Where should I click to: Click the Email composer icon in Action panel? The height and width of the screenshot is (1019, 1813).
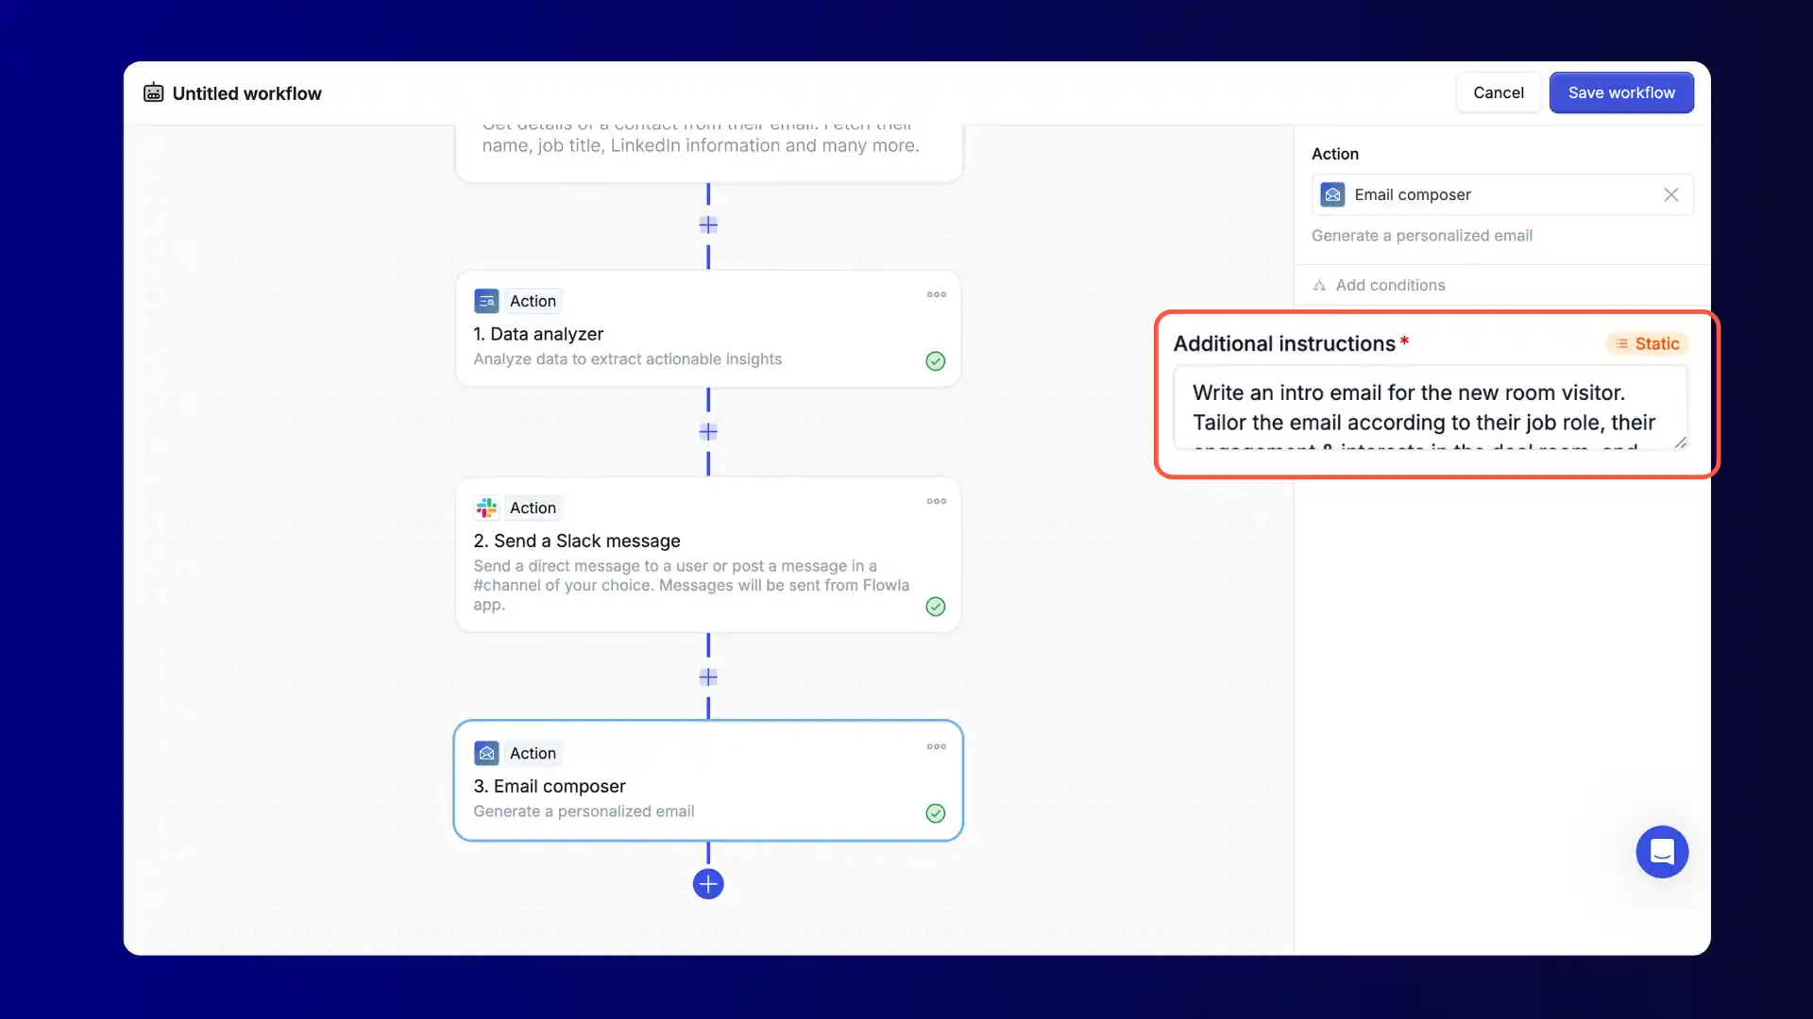[x=1332, y=194]
